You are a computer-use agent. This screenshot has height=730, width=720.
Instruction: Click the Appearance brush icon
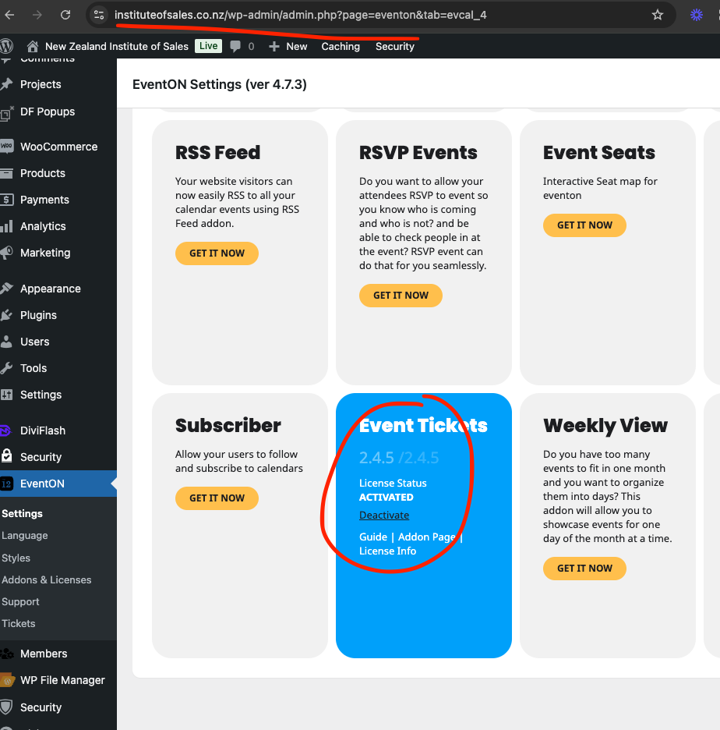(6, 289)
